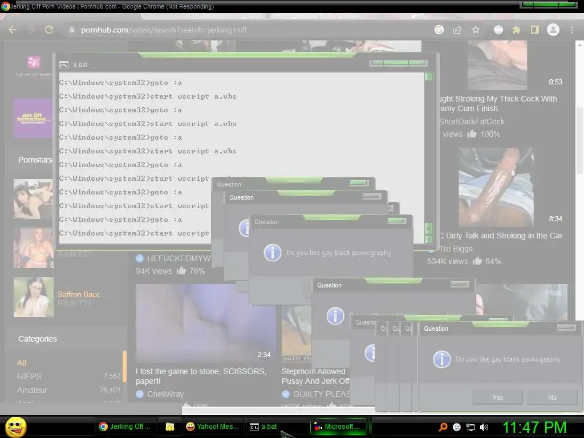
Task: Open the round extension icon beside the star
Action: click(498, 30)
